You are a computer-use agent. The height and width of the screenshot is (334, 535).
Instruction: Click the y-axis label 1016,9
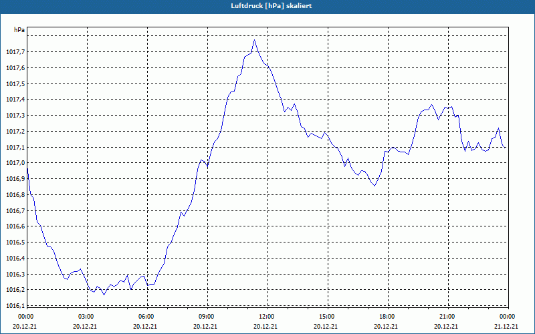pyautogui.click(x=15, y=179)
